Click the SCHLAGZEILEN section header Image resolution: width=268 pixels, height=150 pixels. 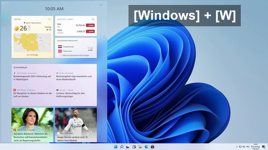click(20, 68)
